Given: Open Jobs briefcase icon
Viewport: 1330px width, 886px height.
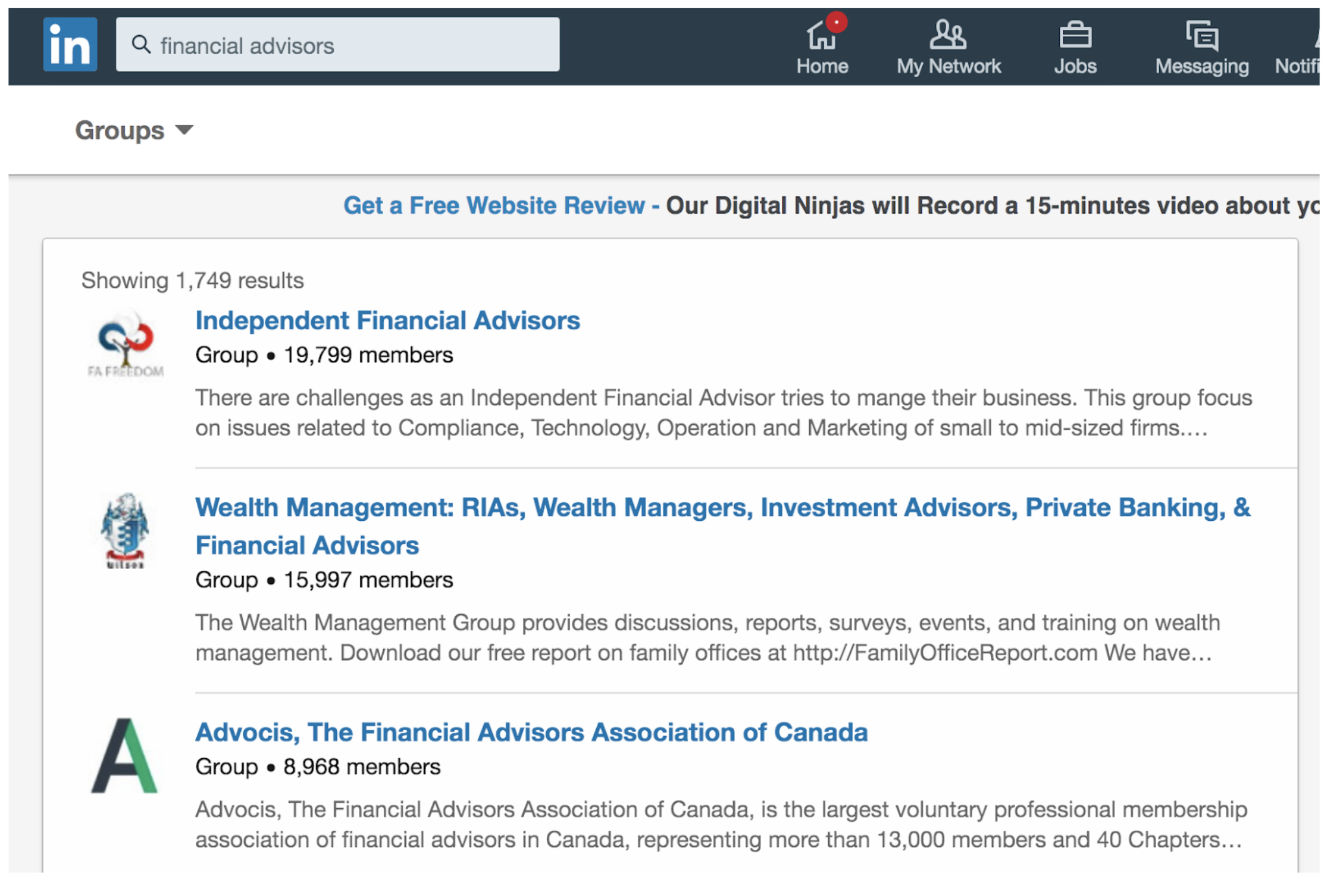Looking at the screenshot, I should [1075, 35].
